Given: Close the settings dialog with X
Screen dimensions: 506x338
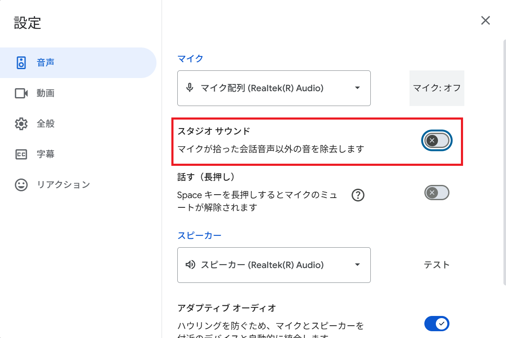Looking at the screenshot, I should [x=485, y=20].
